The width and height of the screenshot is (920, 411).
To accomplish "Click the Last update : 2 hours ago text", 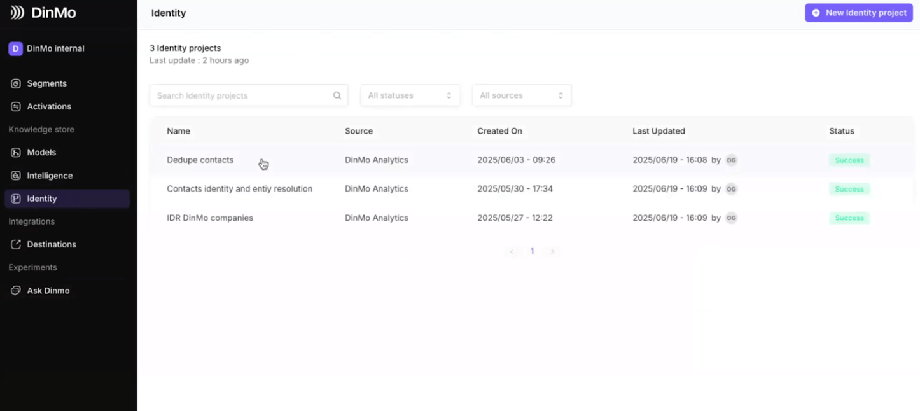I will [x=199, y=60].
